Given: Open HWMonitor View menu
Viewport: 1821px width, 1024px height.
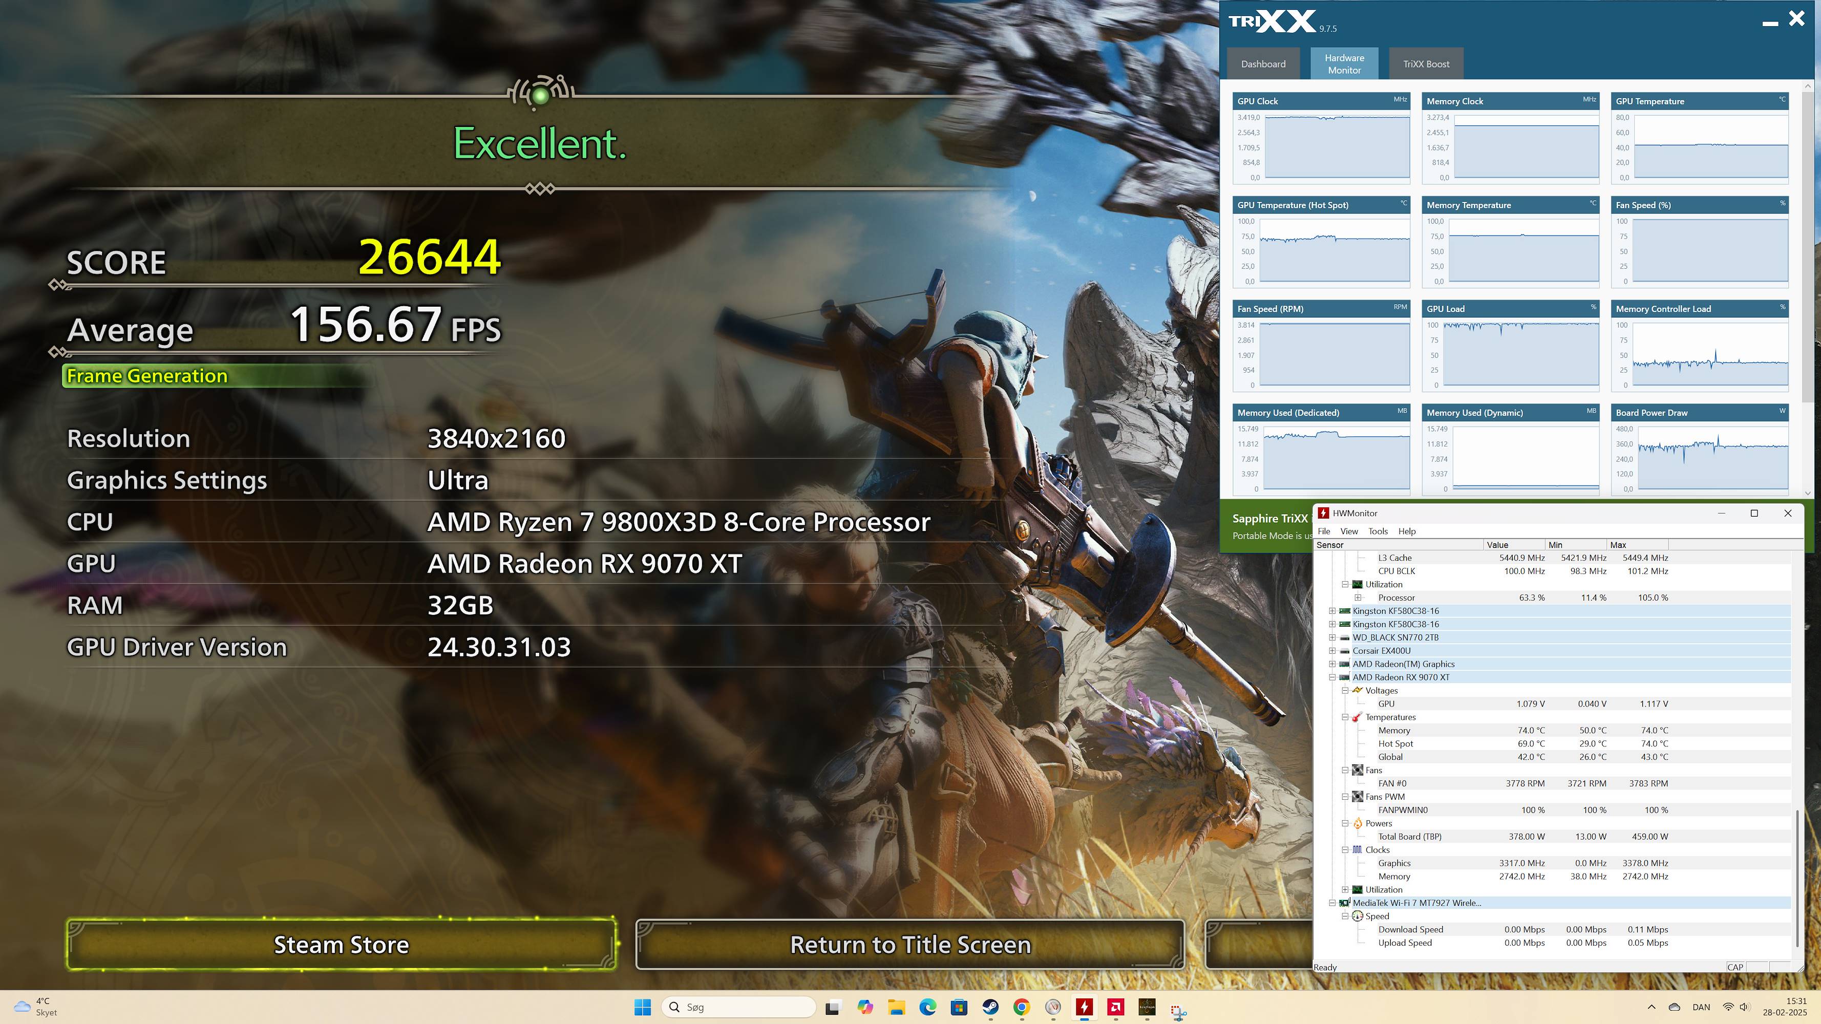Looking at the screenshot, I should [x=1349, y=531].
